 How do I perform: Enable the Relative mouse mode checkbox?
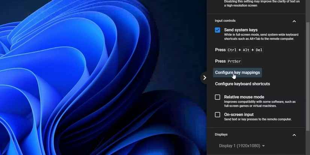click(218, 97)
